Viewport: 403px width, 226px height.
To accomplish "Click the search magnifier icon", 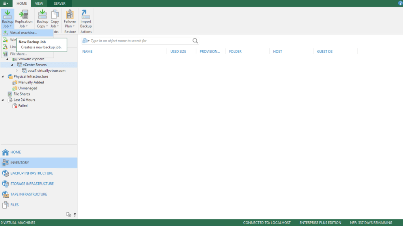I will pos(195,41).
